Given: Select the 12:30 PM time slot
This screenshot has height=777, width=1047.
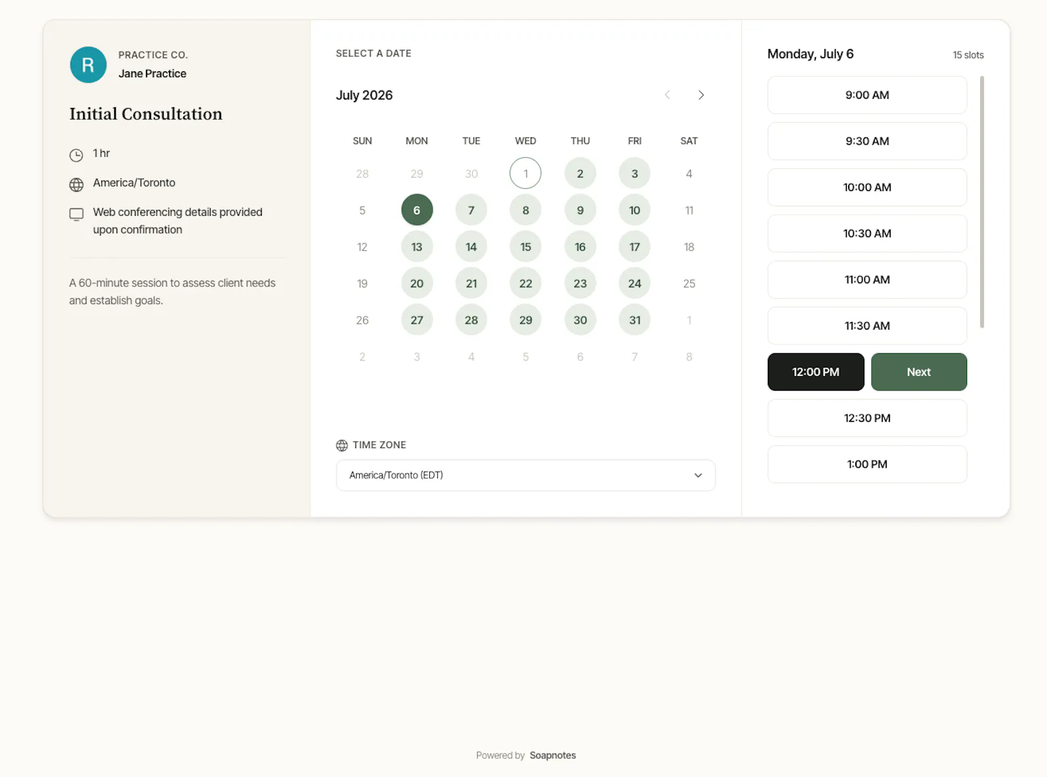Looking at the screenshot, I should tap(867, 418).
